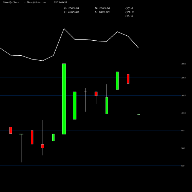Viewport: 192px width, 192px height.
Task: Select the 'BSE 949453' symbol text
Action: (x=60, y=2)
